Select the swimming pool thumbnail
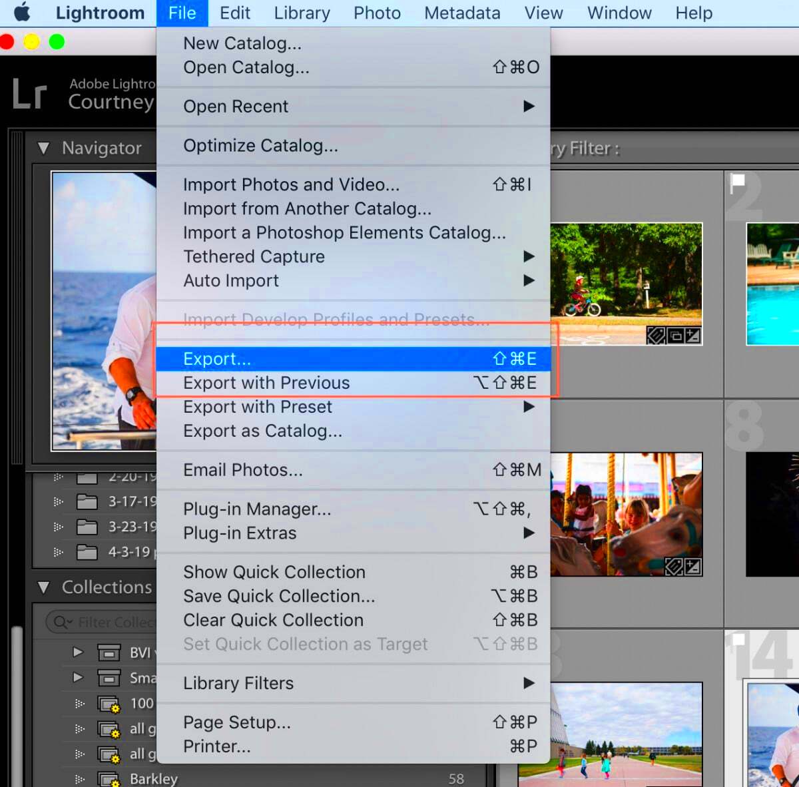The width and height of the screenshot is (799, 787). point(772,284)
